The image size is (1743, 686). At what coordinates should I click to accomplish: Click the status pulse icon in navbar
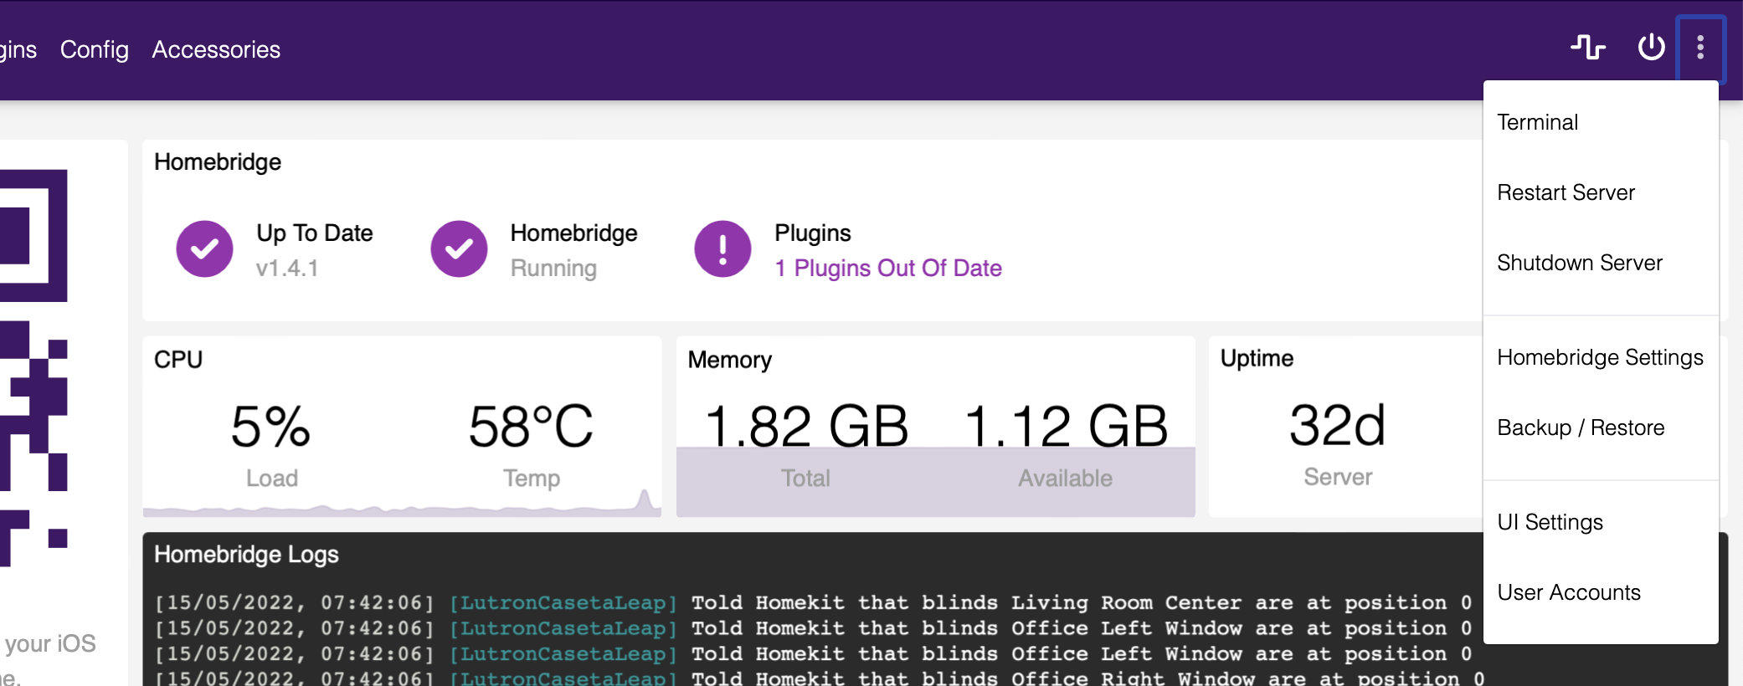click(1587, 47)
